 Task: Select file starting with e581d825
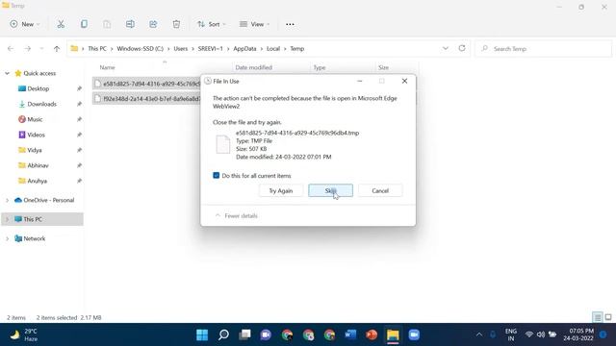point(147,84)
